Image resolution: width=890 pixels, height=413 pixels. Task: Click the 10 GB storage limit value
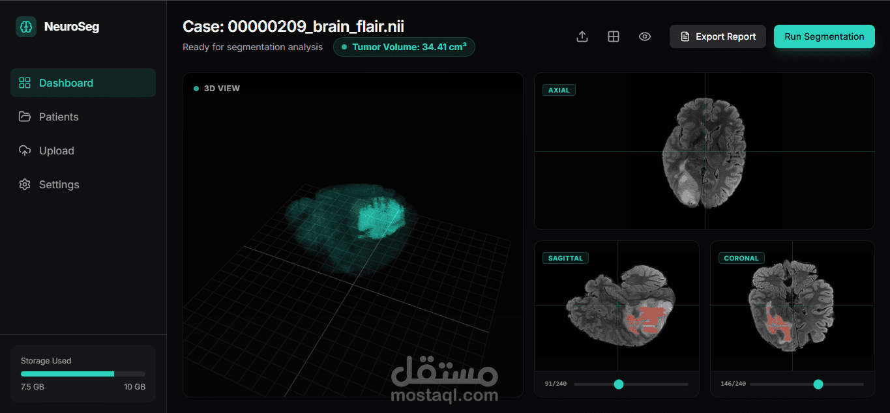135,387
